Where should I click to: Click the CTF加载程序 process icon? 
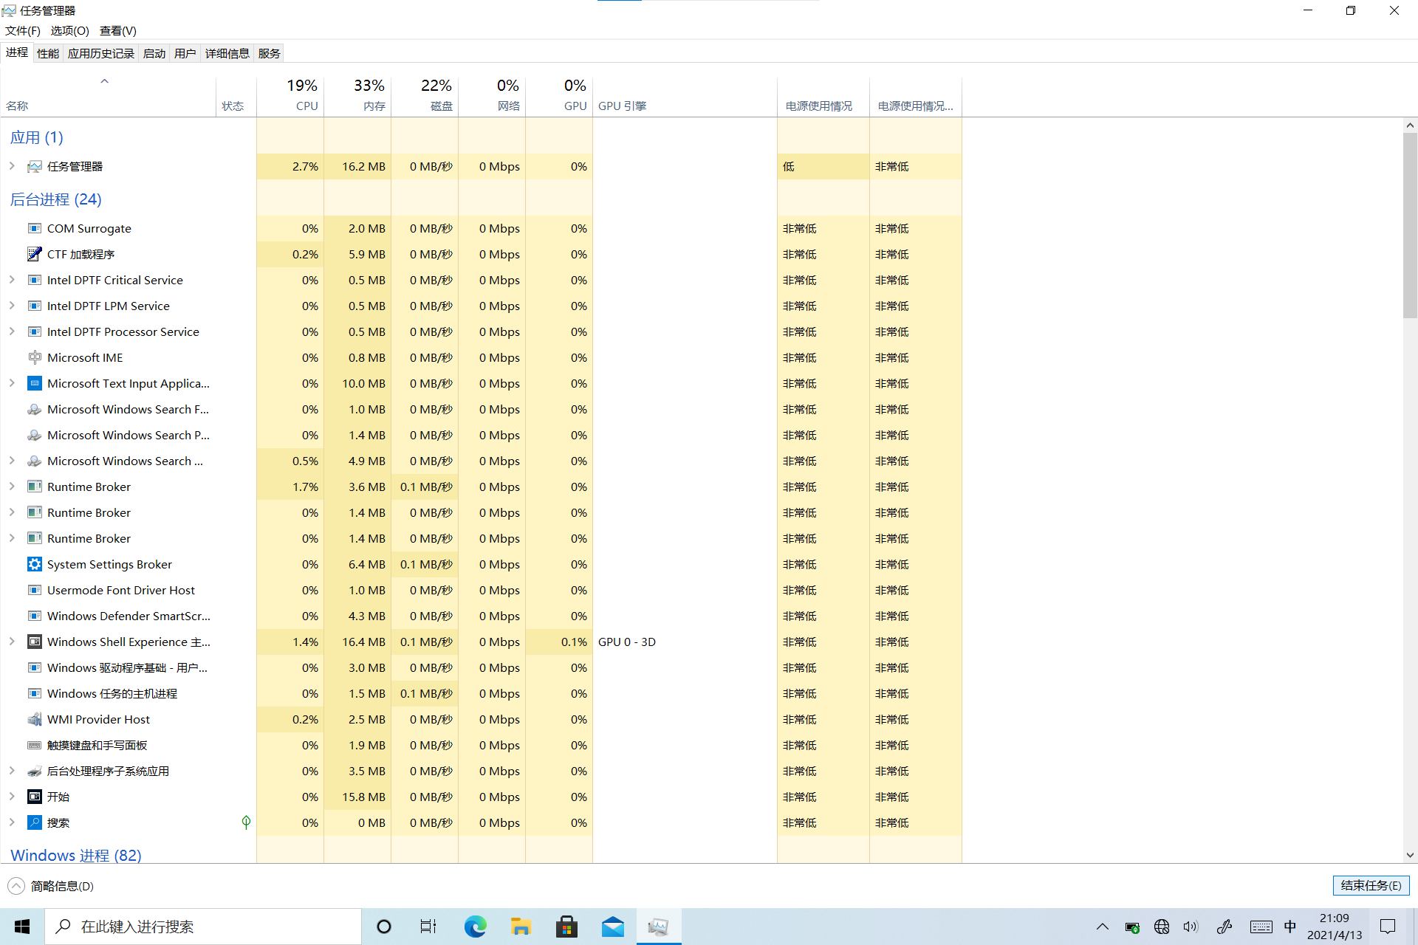34,254
